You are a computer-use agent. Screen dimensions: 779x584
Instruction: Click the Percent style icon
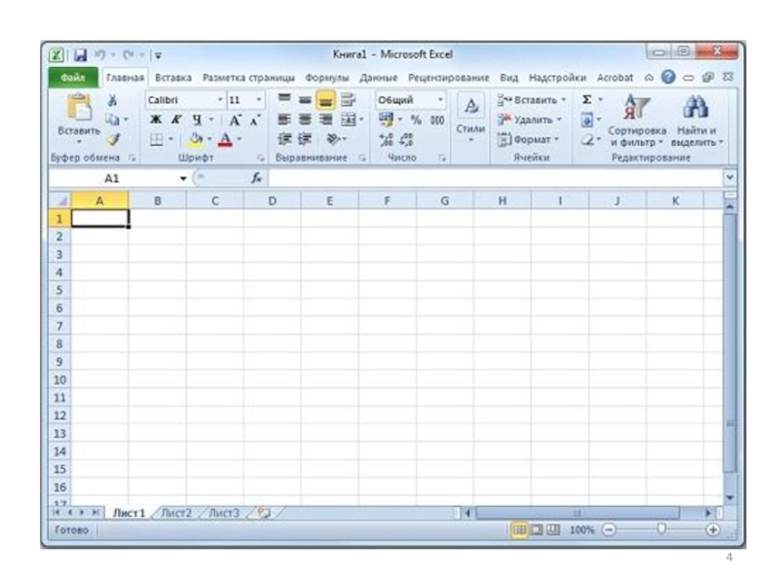click(417, 120)
